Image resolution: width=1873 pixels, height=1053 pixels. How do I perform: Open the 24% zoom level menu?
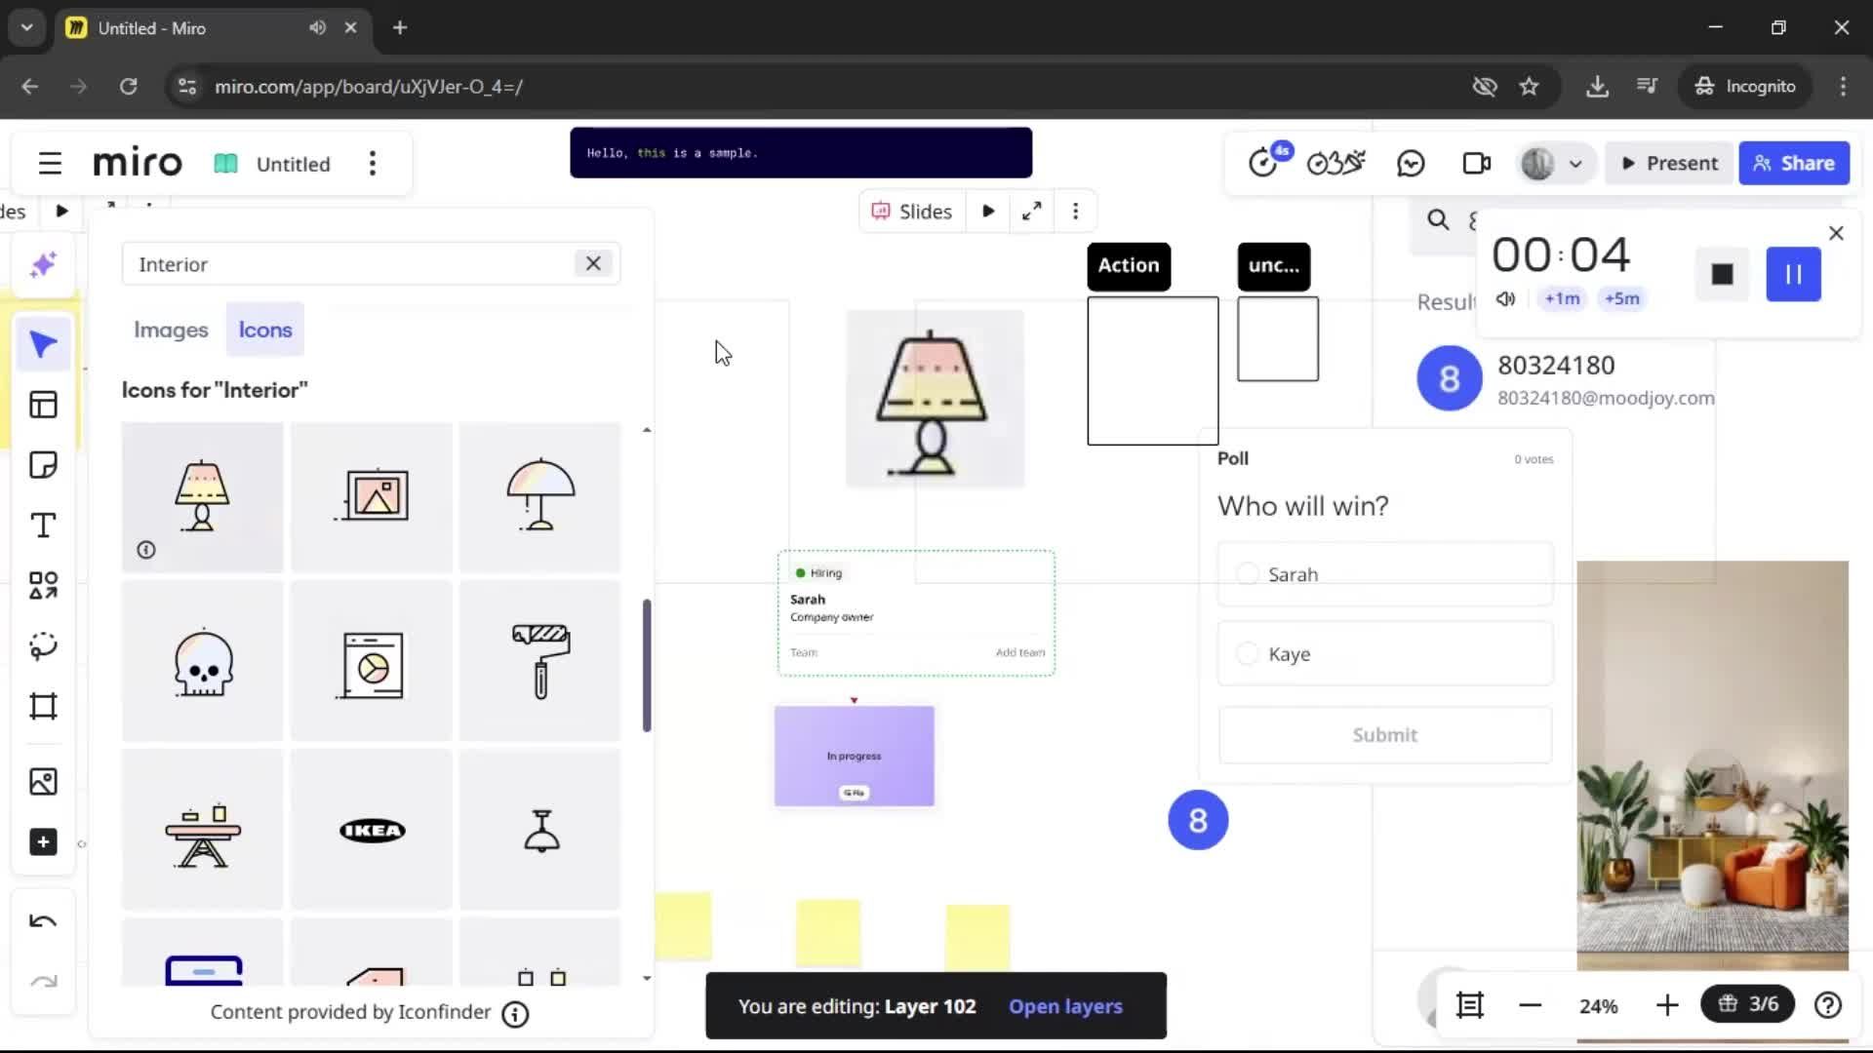[1598, 1006]
